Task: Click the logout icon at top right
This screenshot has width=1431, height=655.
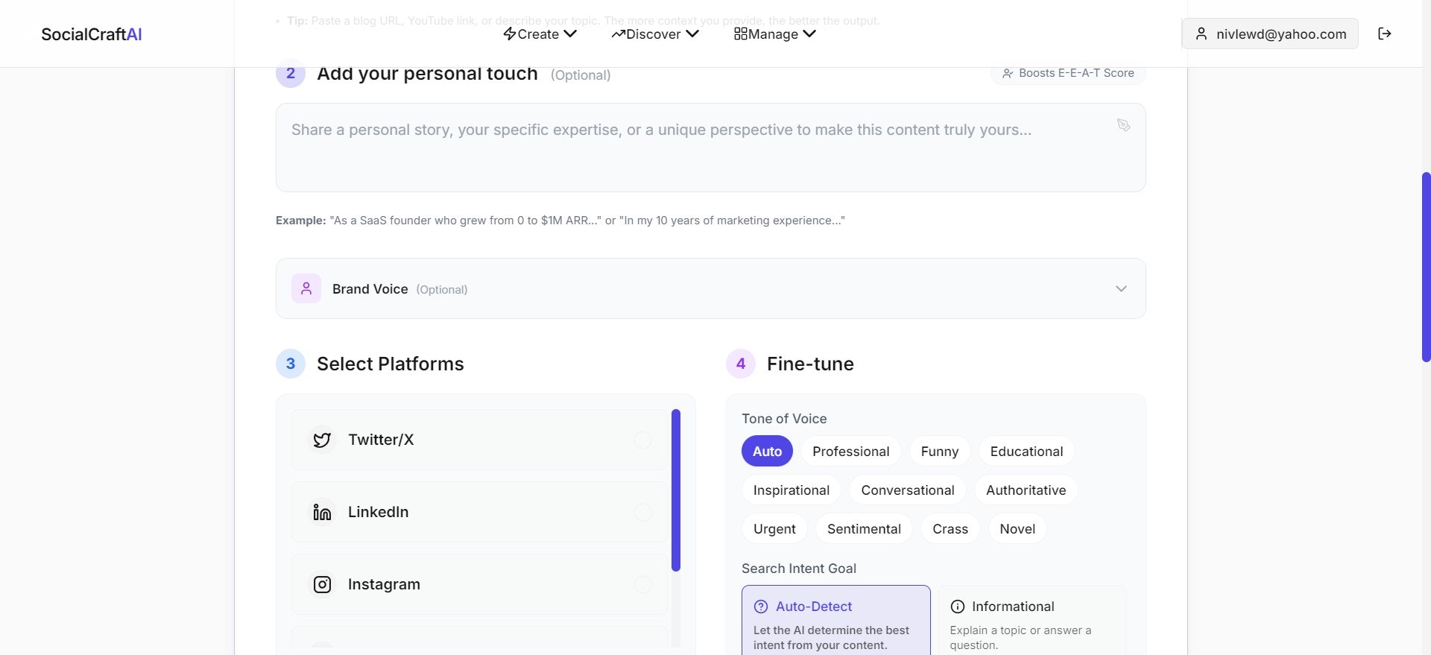Action: tap(1385, 34)
